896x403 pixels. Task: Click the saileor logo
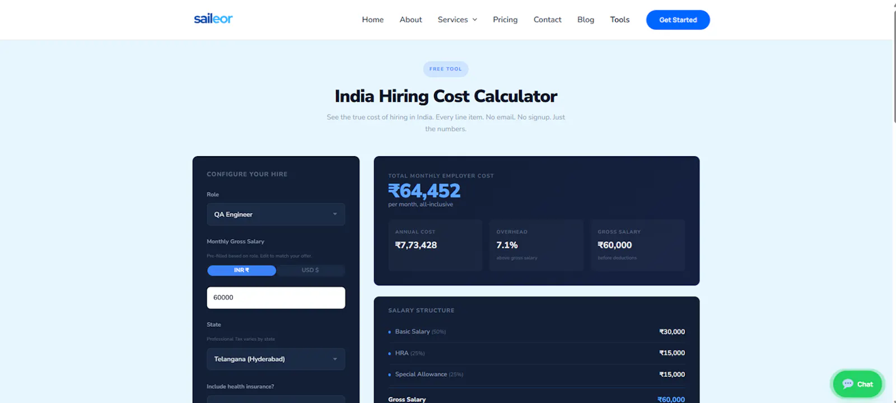pyautogui.click(x=213, y=19)
